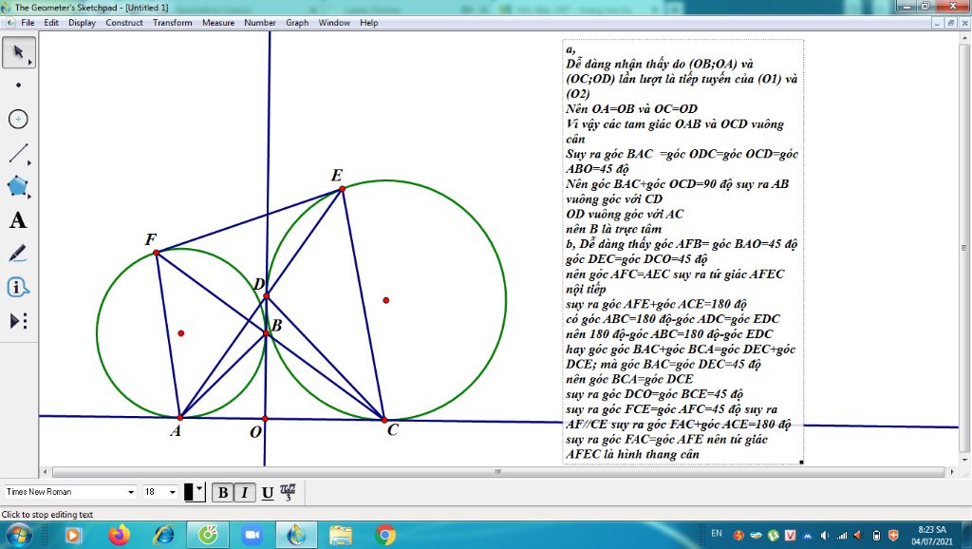Image resolution: width=972 pixels, height=549 pixels.
Task: Click the EN language indicator in tray
Action: [717, 534]
